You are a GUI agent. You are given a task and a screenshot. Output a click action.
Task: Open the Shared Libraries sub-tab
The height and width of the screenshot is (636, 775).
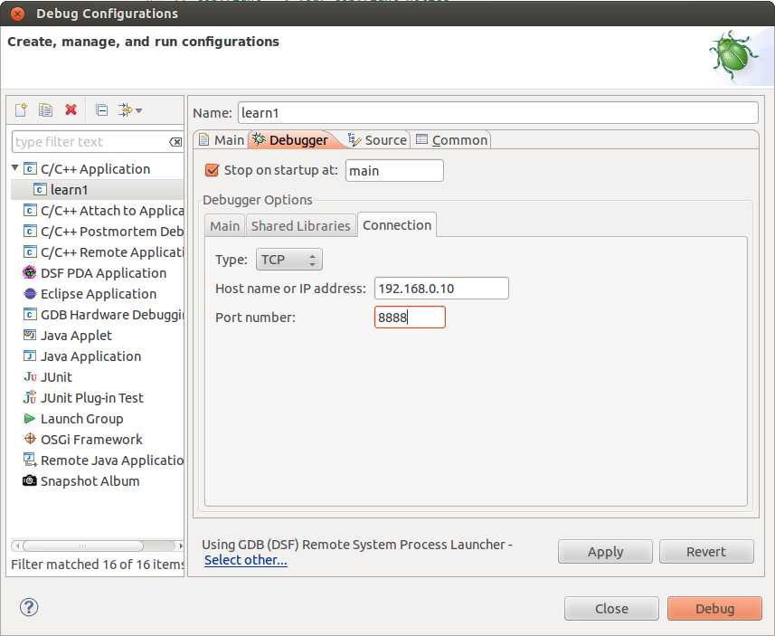pos(300,226)
